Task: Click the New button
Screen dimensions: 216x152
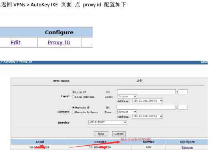Action: click(101, 134)
